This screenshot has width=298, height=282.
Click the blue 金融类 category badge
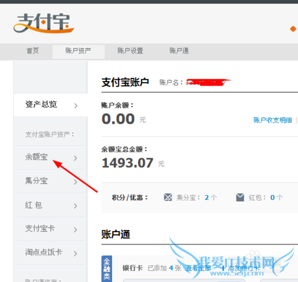point(107,269)
